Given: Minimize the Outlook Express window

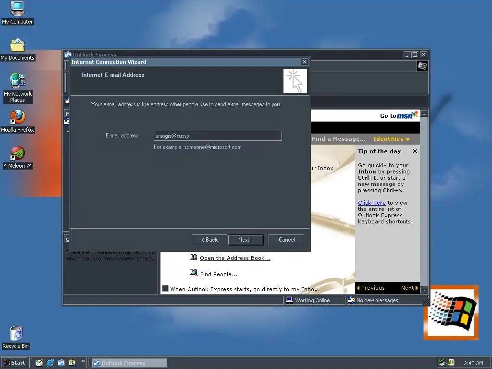Looking at the screenshot, I should coord(407,55).
